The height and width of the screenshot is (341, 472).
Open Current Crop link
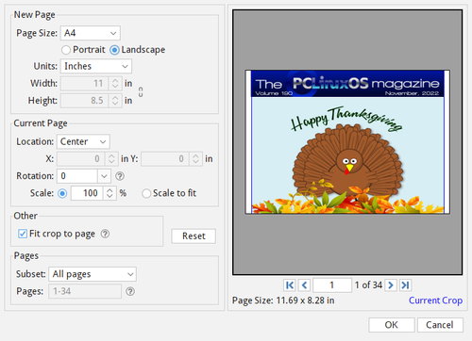coord(435,300)
